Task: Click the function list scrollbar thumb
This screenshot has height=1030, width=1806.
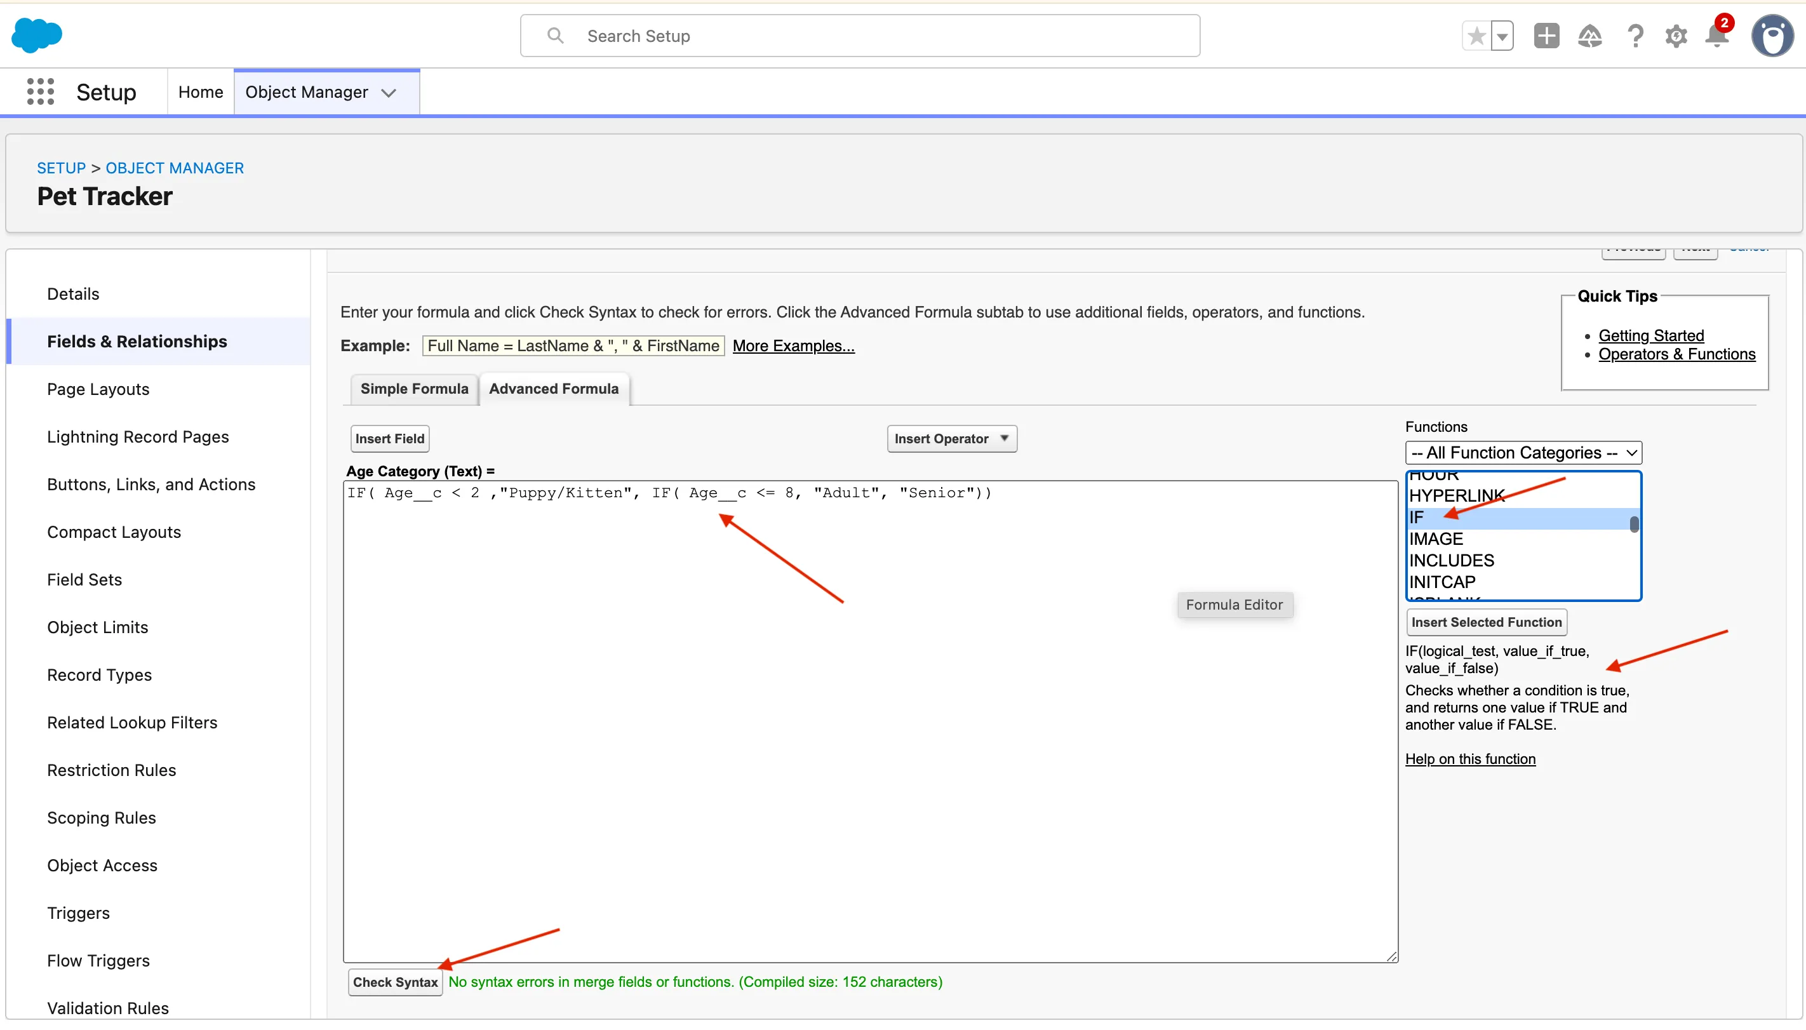Action: pyautogui.click(x=1633, y=524)
